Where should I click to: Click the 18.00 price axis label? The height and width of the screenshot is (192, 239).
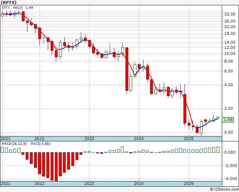(x=230, y=34)
